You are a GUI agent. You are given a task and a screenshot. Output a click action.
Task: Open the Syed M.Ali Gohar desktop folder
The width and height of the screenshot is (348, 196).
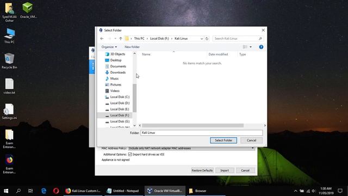pyautogui.click(x=9, y=12)
